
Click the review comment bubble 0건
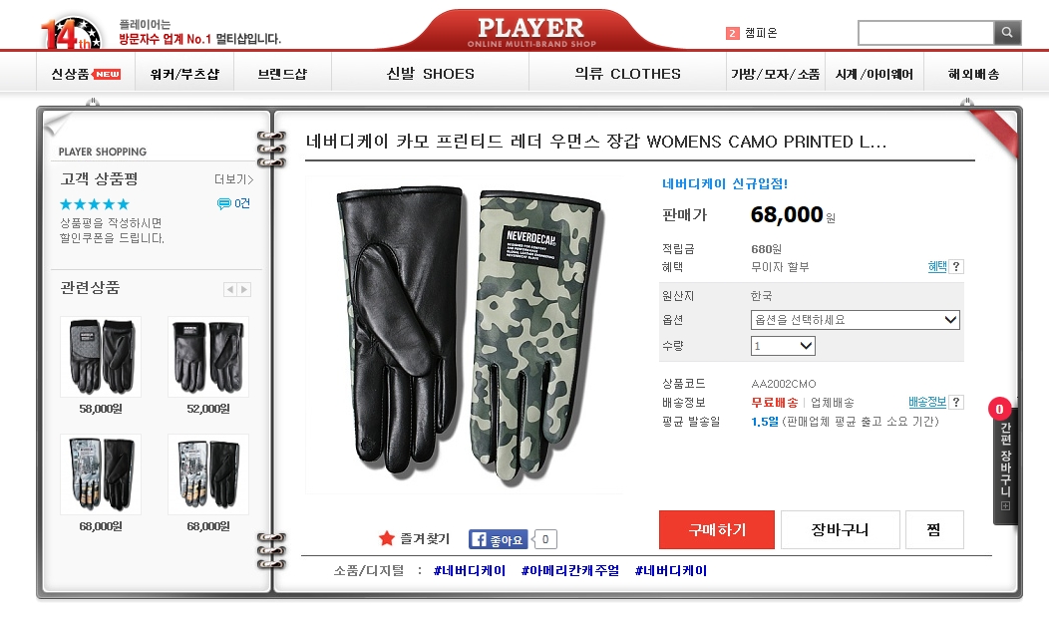233,203
